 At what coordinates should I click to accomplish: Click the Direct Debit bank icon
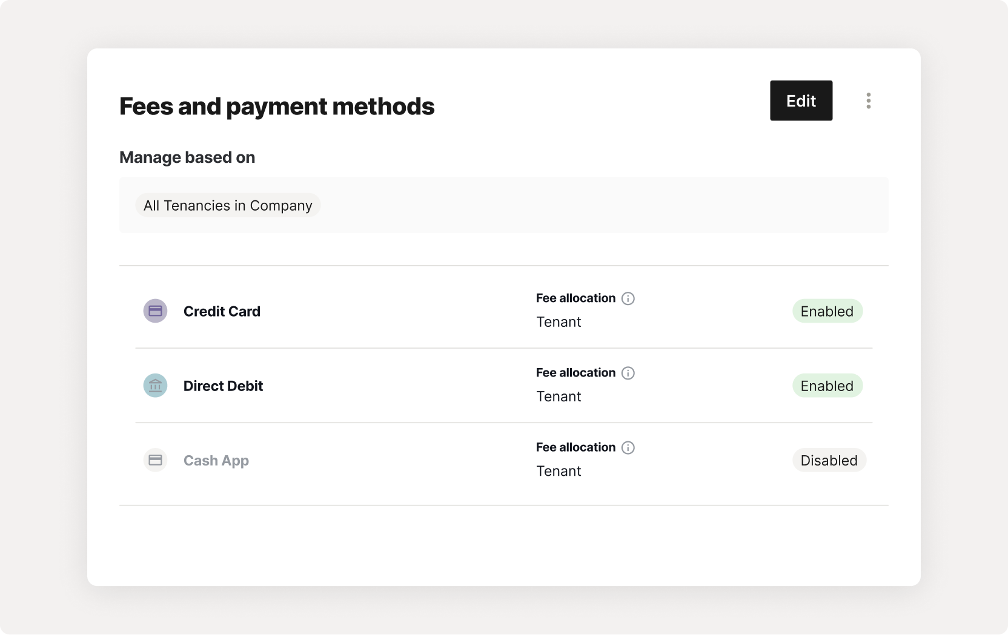[155, 386]
